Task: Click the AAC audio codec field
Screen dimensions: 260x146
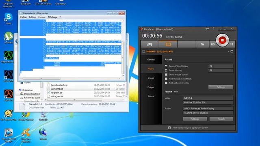Action: (x=208, y=109)
